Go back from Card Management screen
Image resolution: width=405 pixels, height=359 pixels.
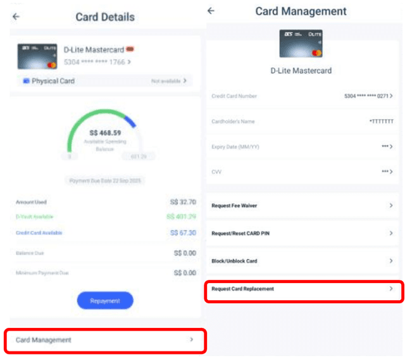[x=211, y=11]
